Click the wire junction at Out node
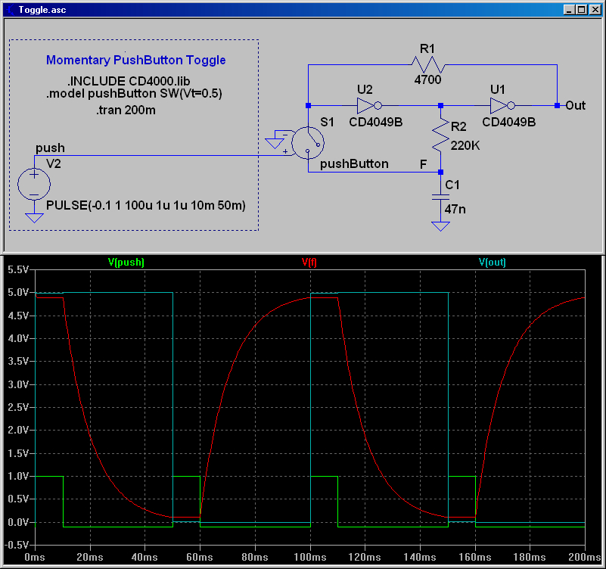The width and height of the screenshot is (606, 569). pyautogui.click(x=557, y=105)
